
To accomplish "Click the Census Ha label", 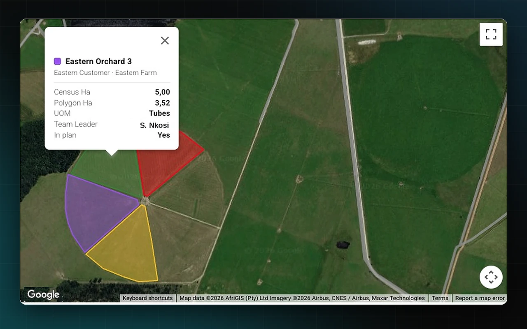I will tap(72, 92).
